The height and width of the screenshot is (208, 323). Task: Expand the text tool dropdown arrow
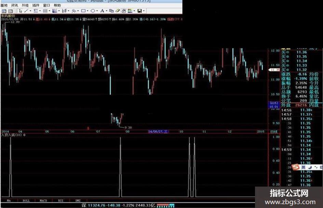tap(107, 11)
